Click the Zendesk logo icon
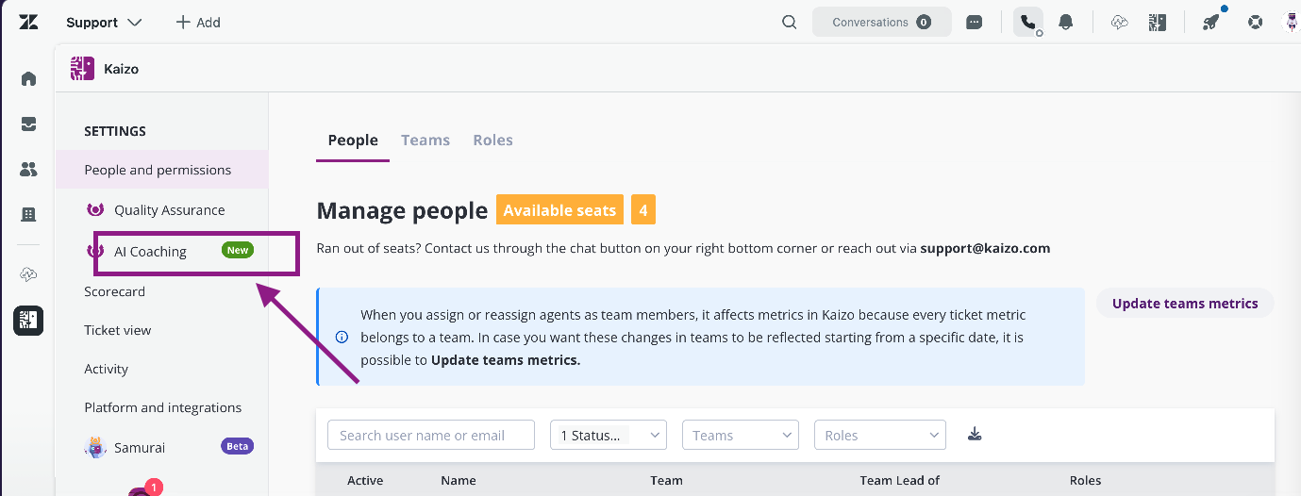The height and width of the screenshot is (496, 1301). click(x=28, y=22)
